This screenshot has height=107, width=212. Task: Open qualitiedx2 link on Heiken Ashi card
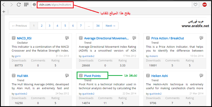(x=155, y=94)
